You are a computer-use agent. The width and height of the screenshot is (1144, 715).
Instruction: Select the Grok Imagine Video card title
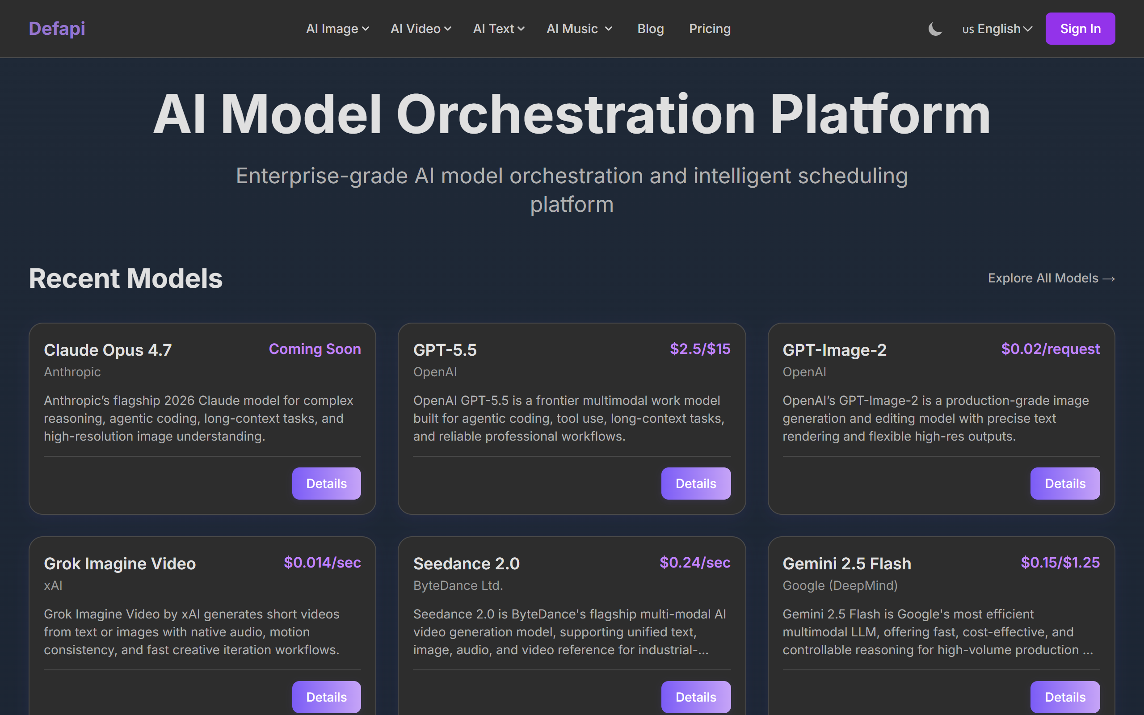[x=120, y=564]
